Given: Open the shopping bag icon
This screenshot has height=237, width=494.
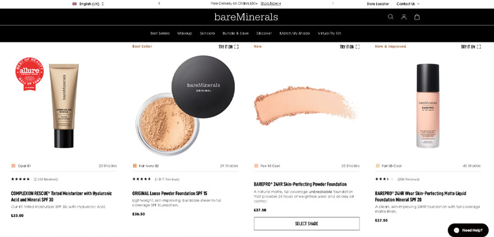Looking at the screenshot, I should tap(417, 17).
